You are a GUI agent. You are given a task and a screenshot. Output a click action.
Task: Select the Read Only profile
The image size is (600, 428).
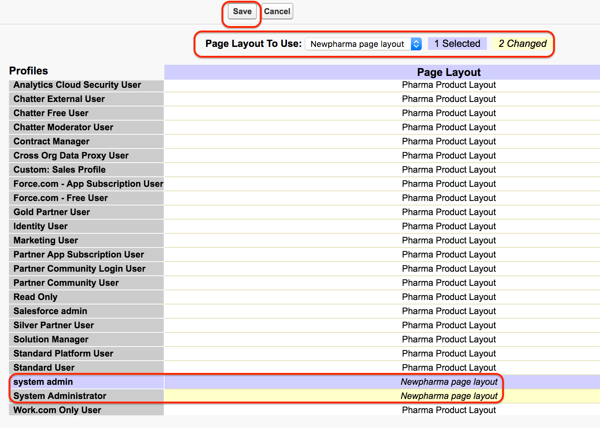tap(35, 297)
